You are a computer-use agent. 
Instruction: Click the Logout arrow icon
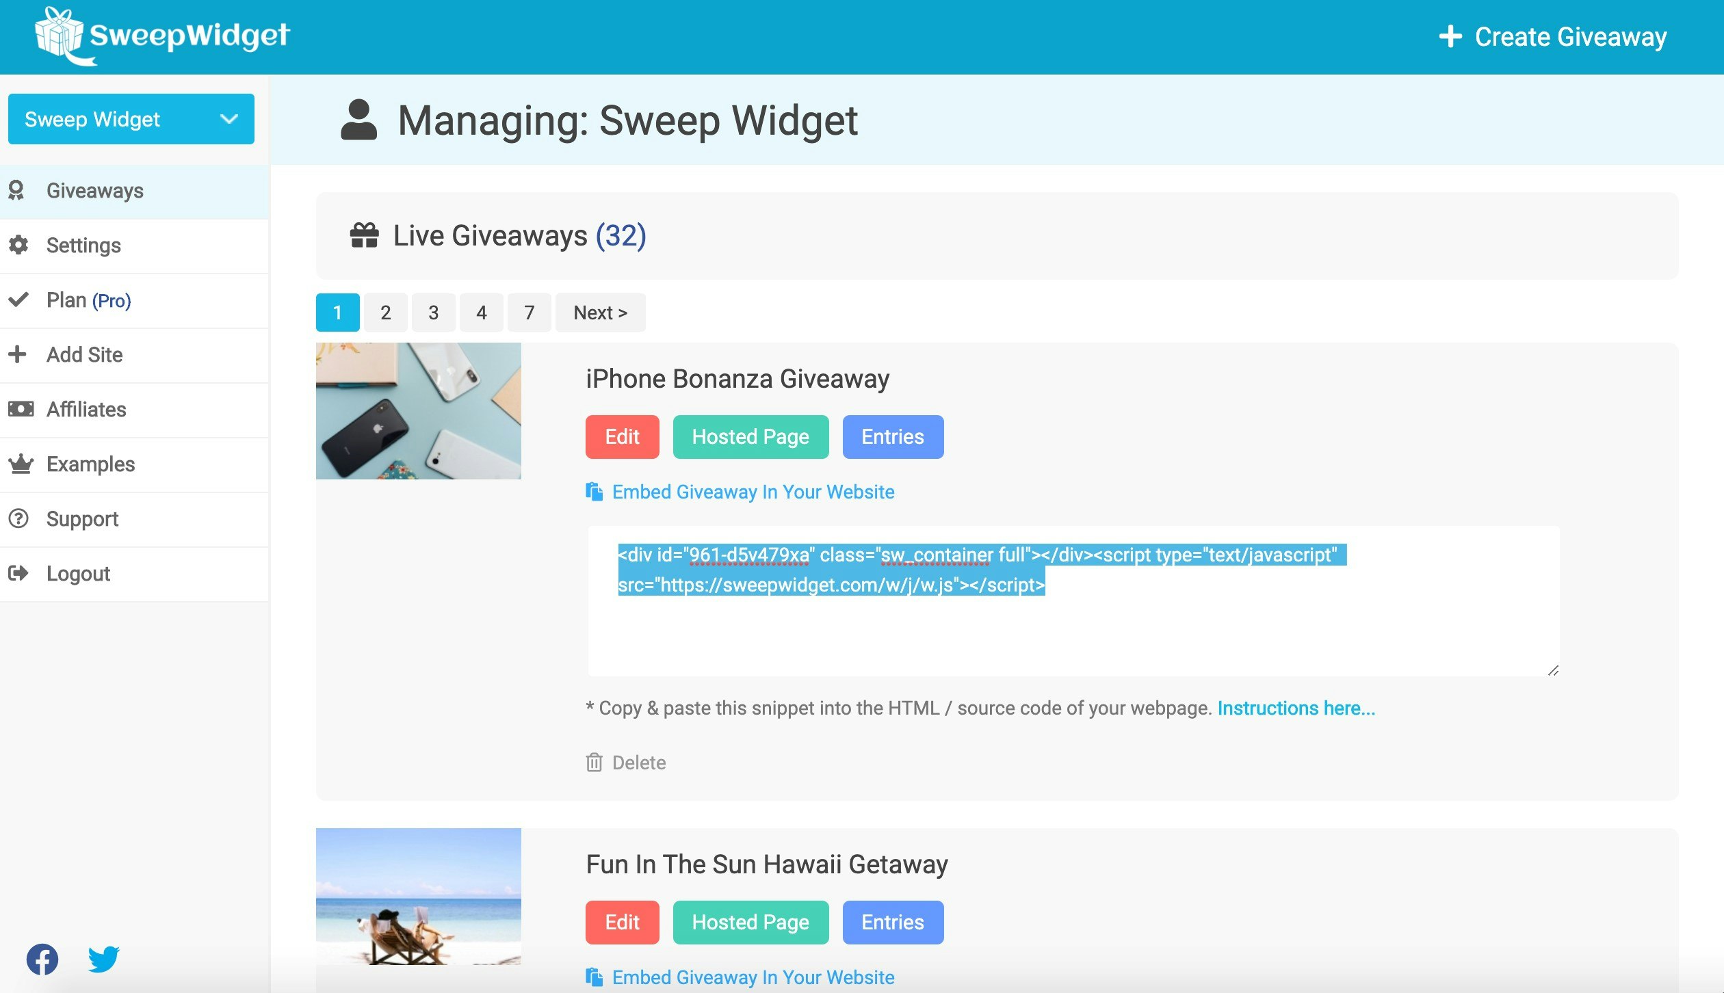point(18,573)
